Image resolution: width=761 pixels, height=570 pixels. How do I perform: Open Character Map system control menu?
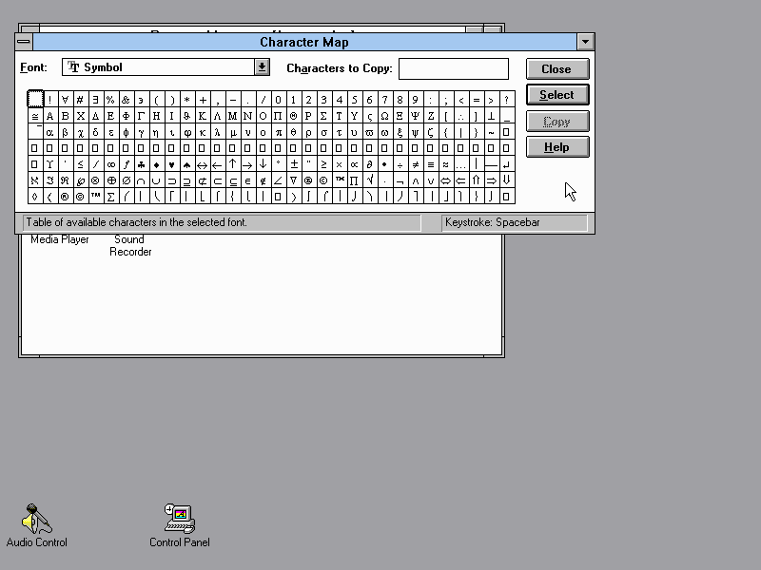(24, 42)
